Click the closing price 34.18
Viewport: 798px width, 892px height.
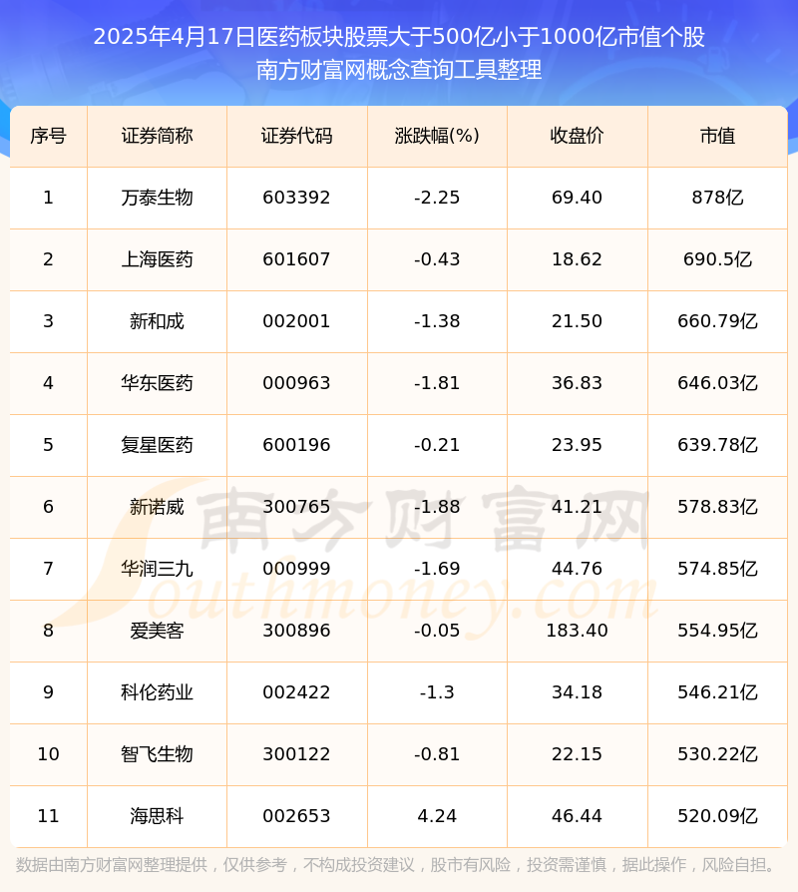click(x=577, y=692)
